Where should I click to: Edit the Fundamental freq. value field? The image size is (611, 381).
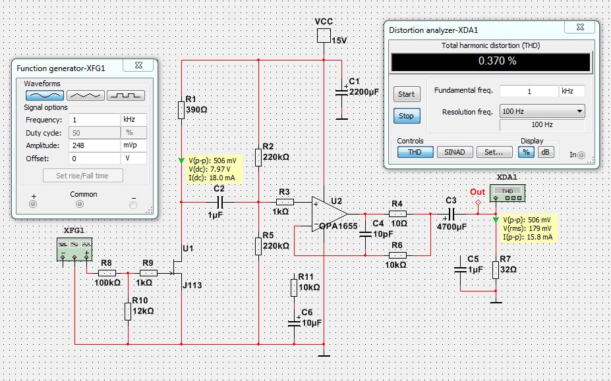(x=529, y=91)
